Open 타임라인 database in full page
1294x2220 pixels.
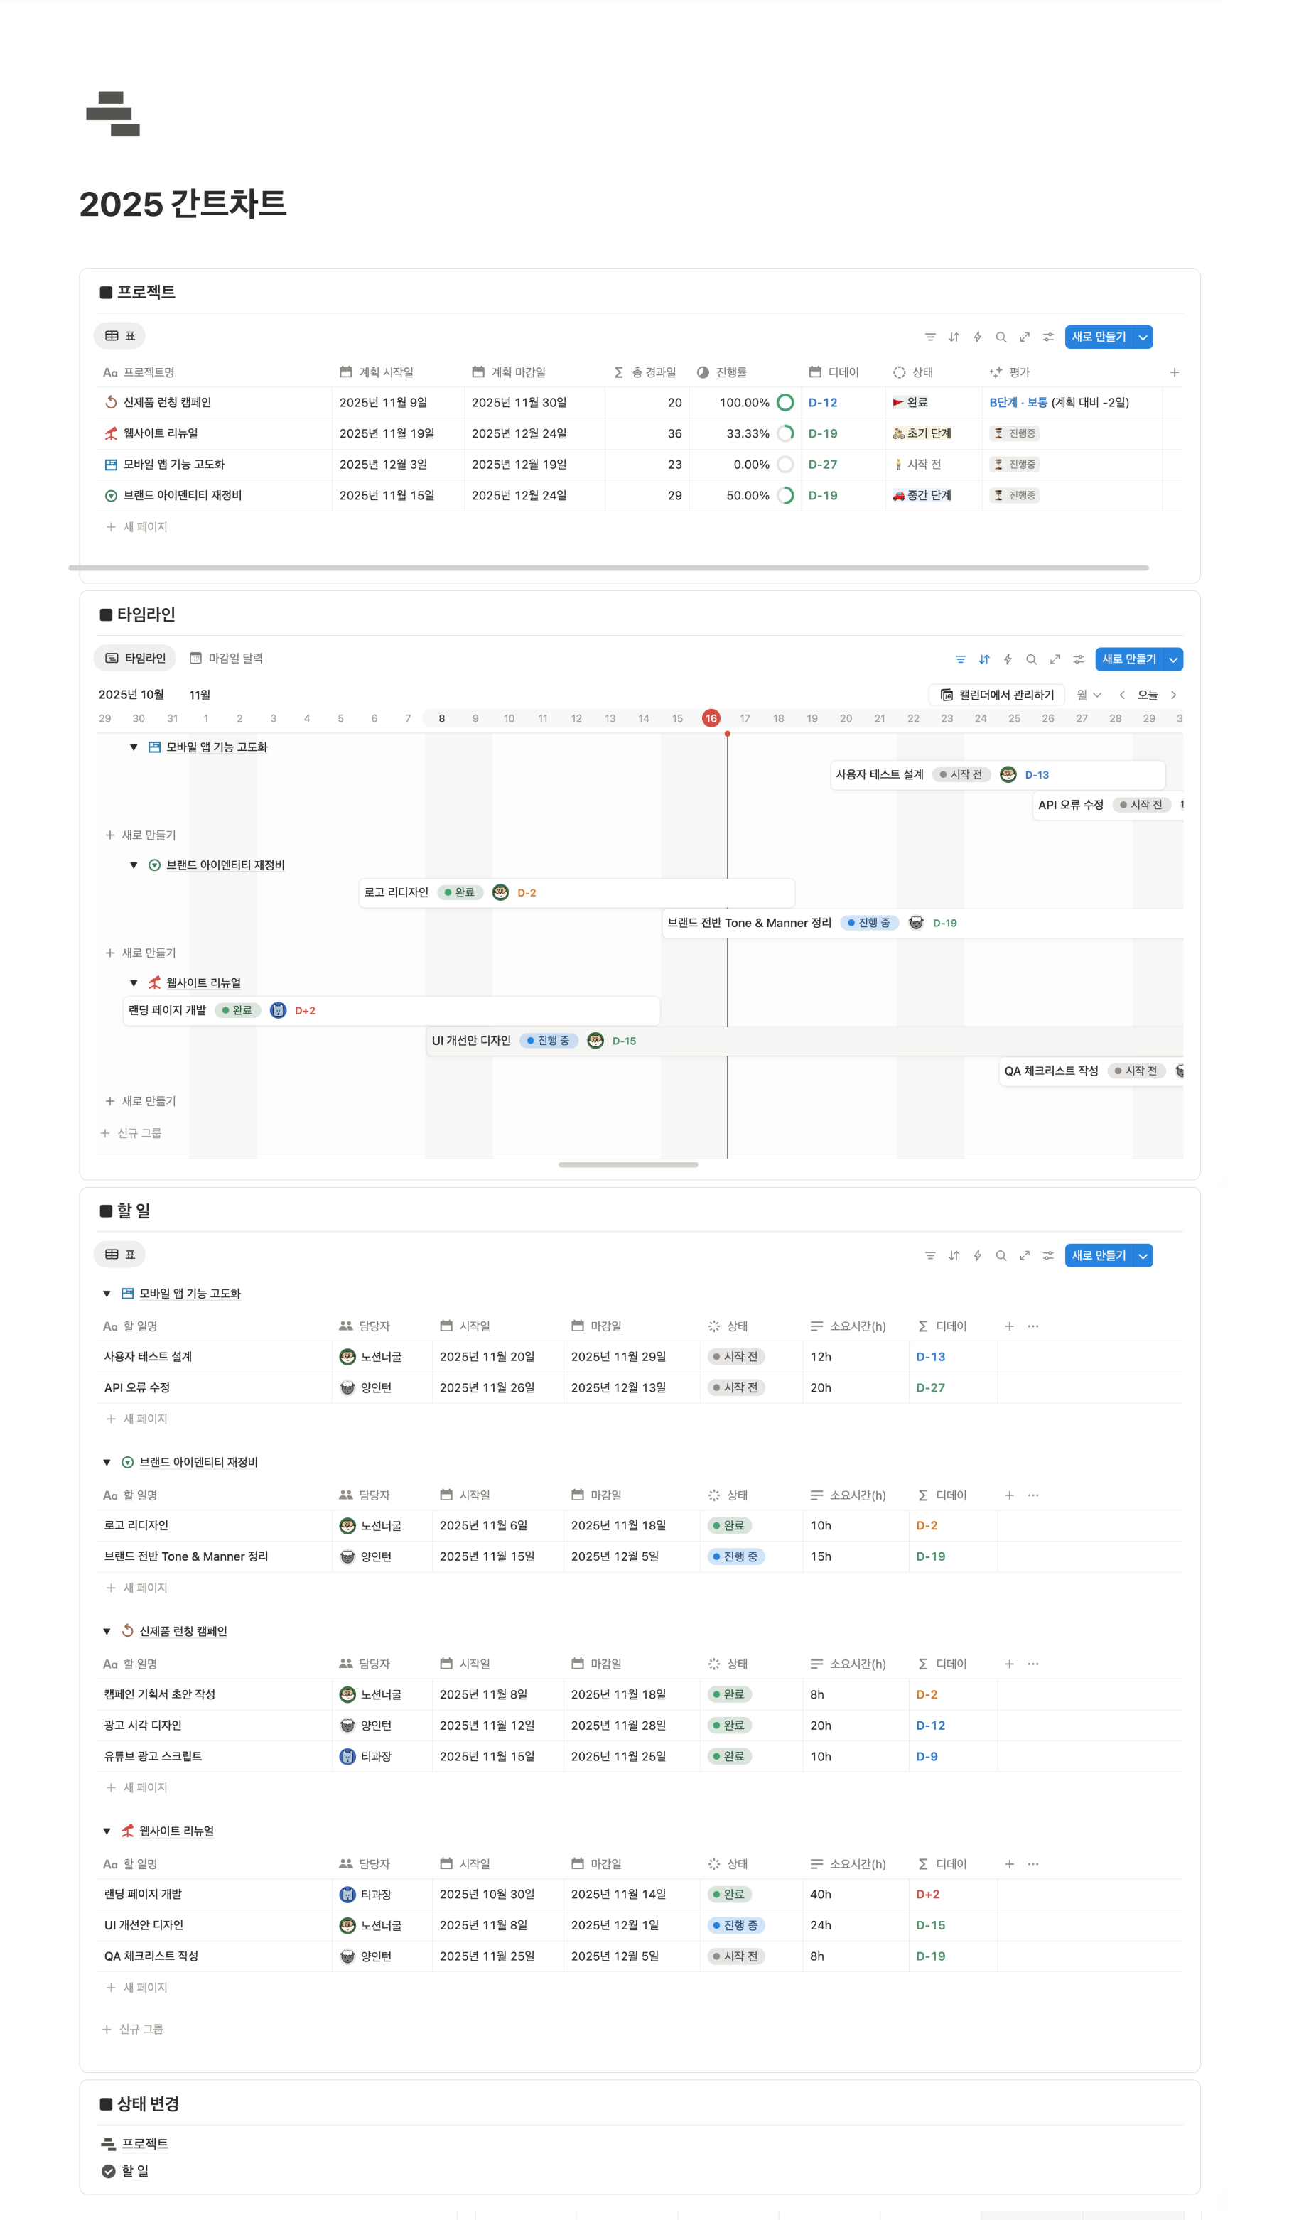(1055, 660)
